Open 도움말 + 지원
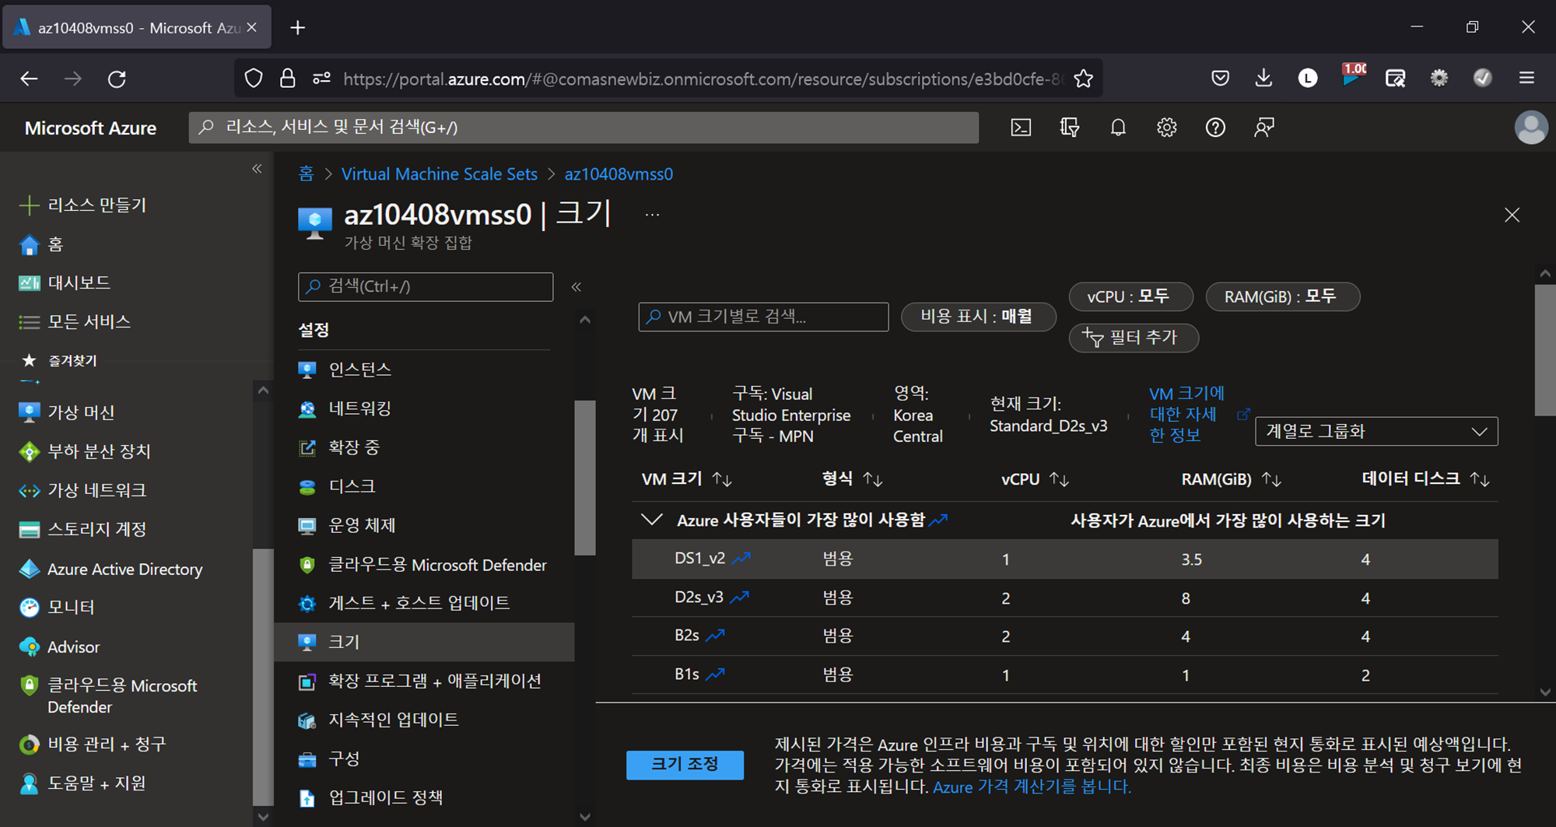 82,783
